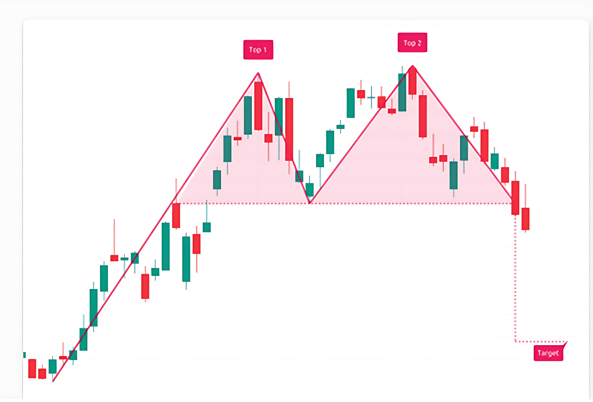Click the last red candle on the far right

coord(525,219)
